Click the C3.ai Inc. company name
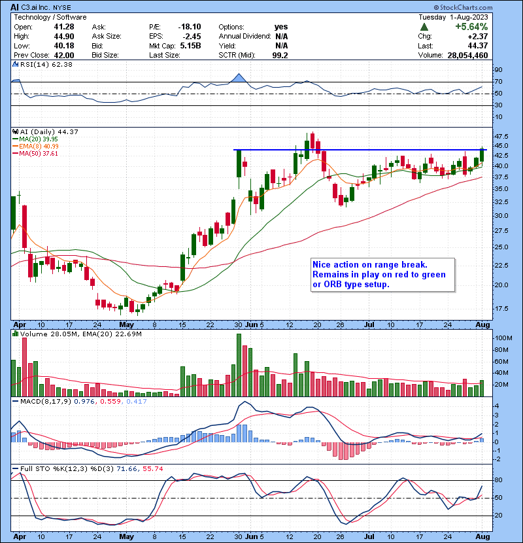The width and height of the screenshot is (523, 543). 35,7
